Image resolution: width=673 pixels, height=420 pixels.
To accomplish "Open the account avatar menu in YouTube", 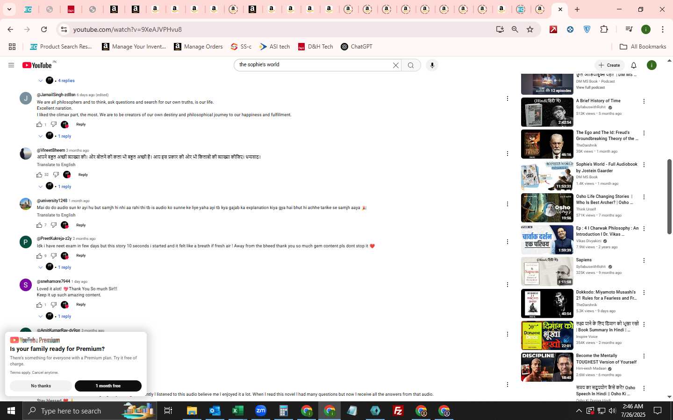I will tap(652, 65).
